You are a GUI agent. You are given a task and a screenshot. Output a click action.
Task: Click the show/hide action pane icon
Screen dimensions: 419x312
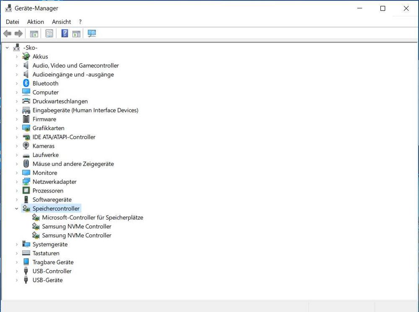tap(76, 34)
